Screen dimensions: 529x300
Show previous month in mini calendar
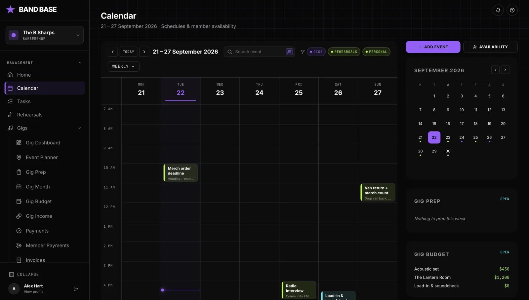click(495, 70)
